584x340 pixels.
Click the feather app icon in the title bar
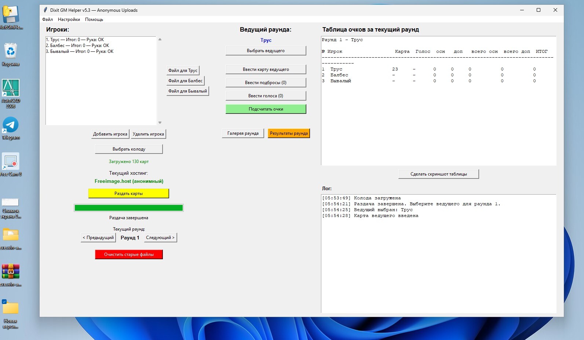point(45,10)
